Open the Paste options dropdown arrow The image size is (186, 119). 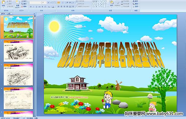click(x=3, y=7)
